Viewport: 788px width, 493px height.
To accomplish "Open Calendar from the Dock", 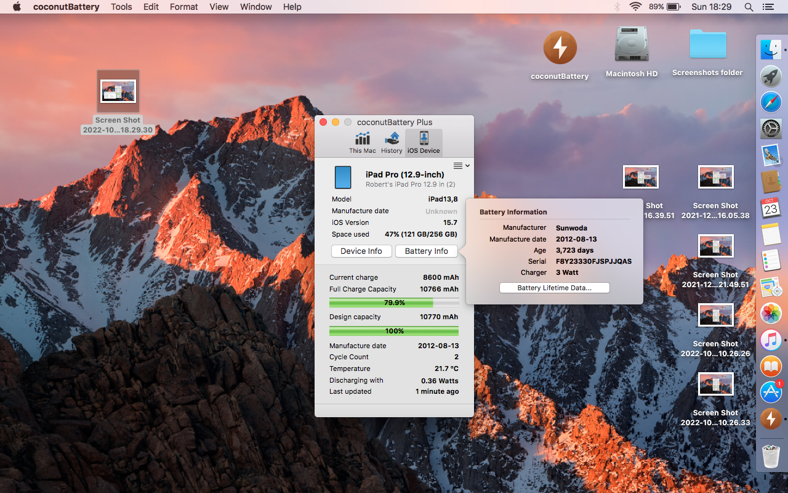I will pyautogui.click(x=771, y=208).
